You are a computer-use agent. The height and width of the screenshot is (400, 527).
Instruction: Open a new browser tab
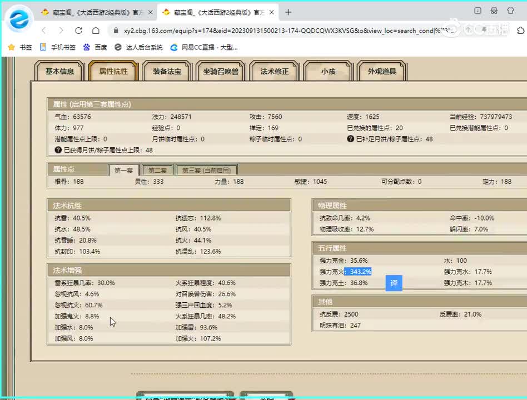pyautogui.click(x=288, y=12)
